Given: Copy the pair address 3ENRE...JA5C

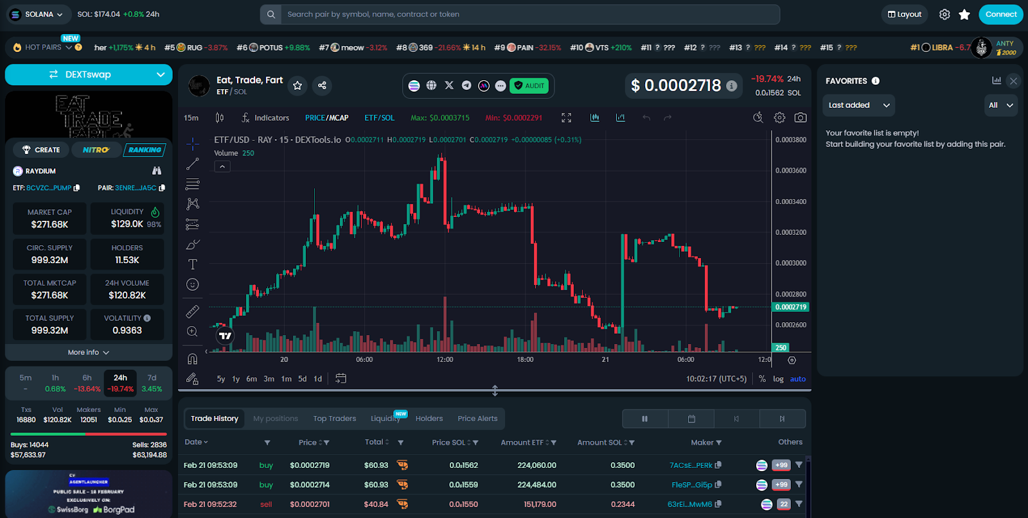Looking at the screenshot, I should point(162,188).
